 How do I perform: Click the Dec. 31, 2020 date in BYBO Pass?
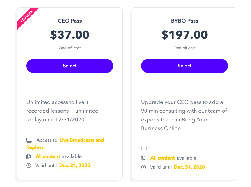click(x=189, y=167)
